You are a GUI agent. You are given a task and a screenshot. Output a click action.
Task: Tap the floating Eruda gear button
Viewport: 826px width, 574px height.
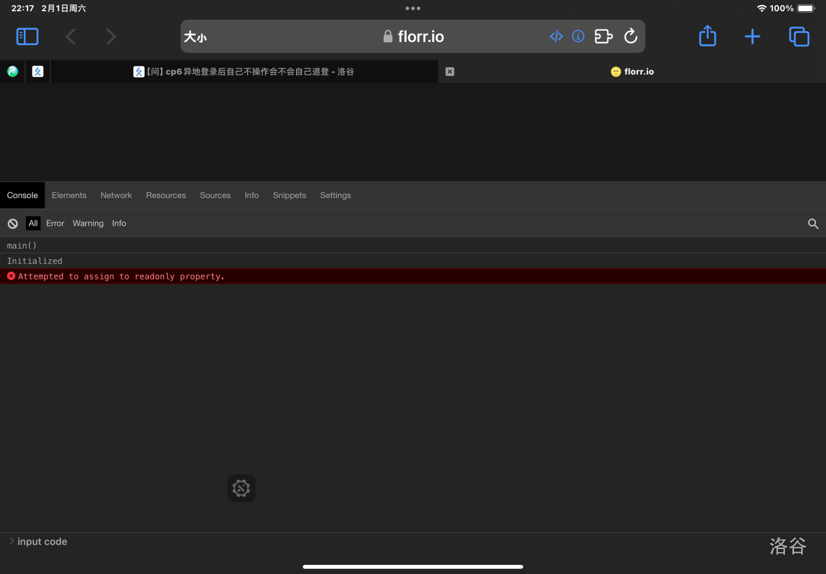click(x=241, y=488)
